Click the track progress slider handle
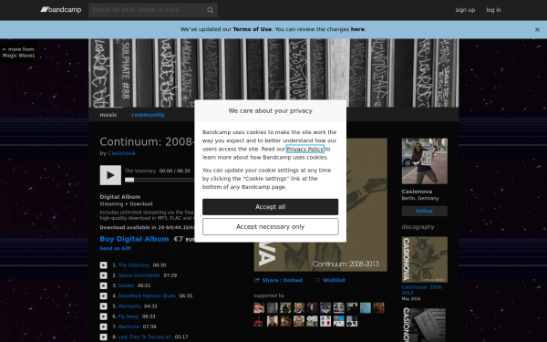The image size is (547, 342). pos(129,180)
